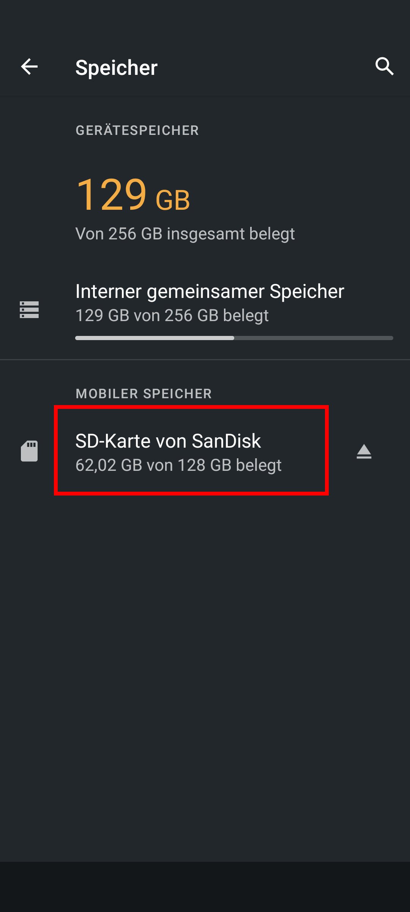Tap the Von 256 GB insgesamt belegt label
The height and width of the screenshot is (912, 410).
point(185,234)
